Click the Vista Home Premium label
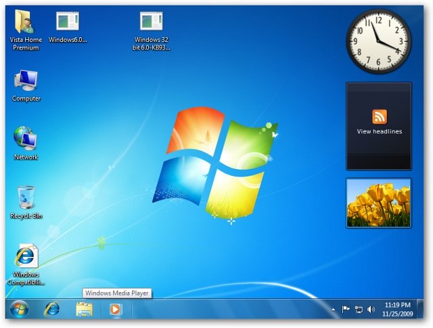The width and height of the screenshot is (433, 328). [26, 44]
